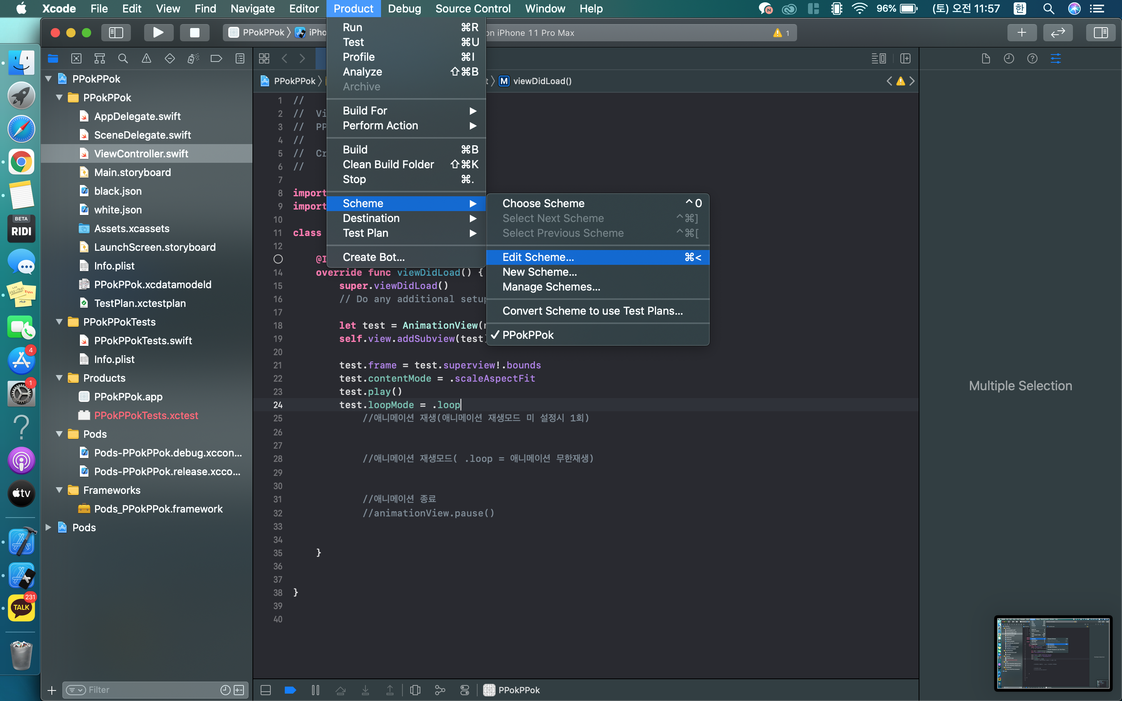The width and height of the screenshot is (1122, 701).
Task: Open the Find navigator magnifier icon
Action: coord(123,58)
